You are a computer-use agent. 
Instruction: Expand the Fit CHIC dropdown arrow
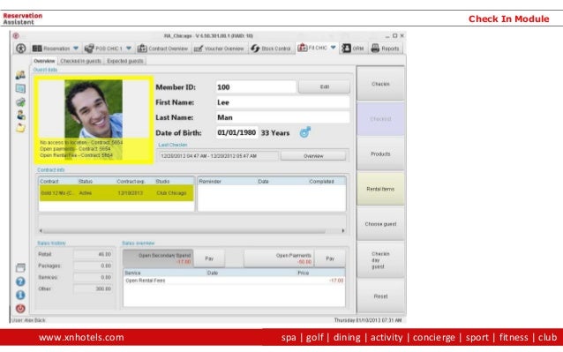(x=334, y=48)
